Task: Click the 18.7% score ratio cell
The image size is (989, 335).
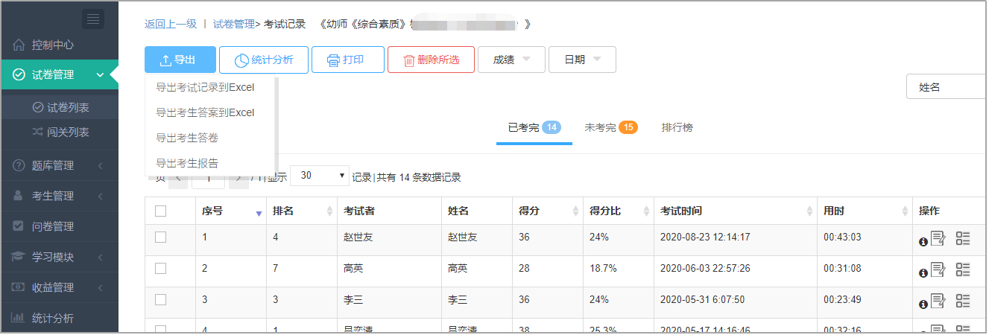Action: point(603,269)
